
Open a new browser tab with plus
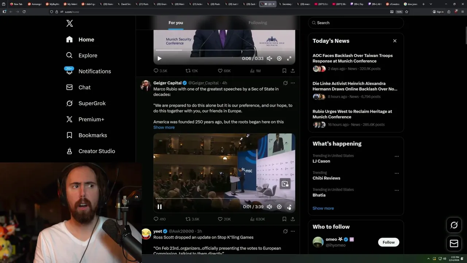[423, 4]
